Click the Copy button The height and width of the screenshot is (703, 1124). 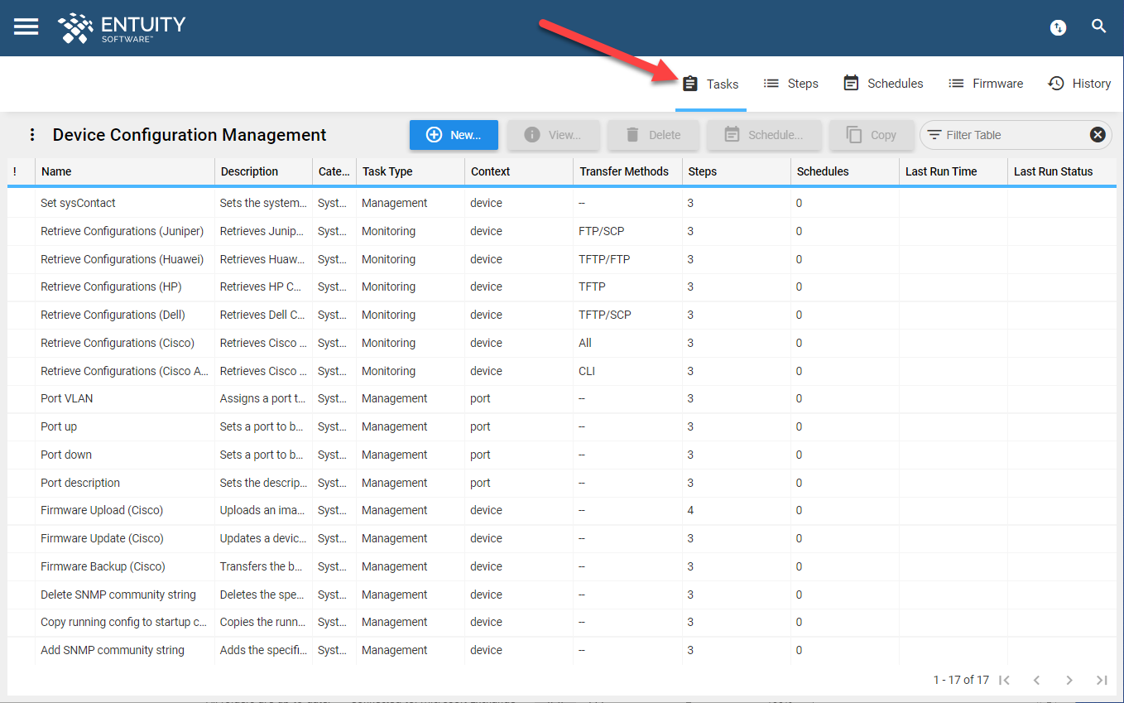point(872,134)
